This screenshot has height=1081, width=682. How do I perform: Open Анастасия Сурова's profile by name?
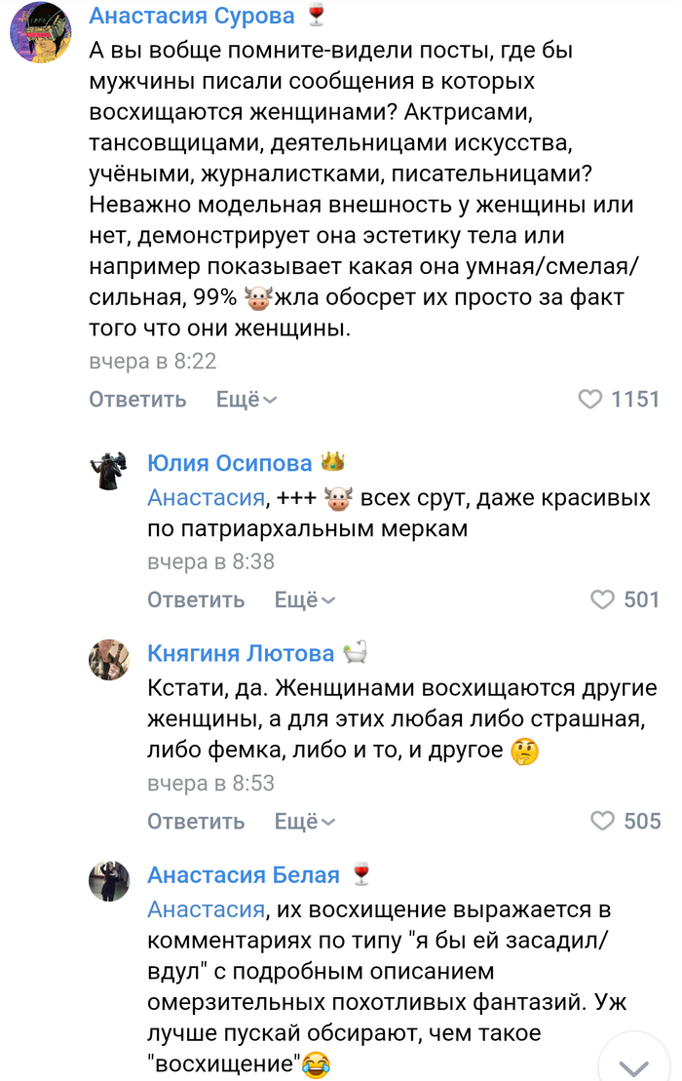(191, 16)
